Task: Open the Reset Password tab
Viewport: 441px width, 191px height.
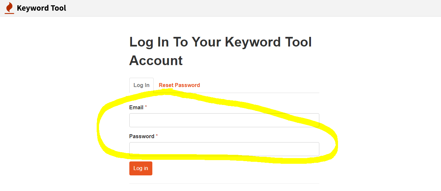Action: coord(179,85)
